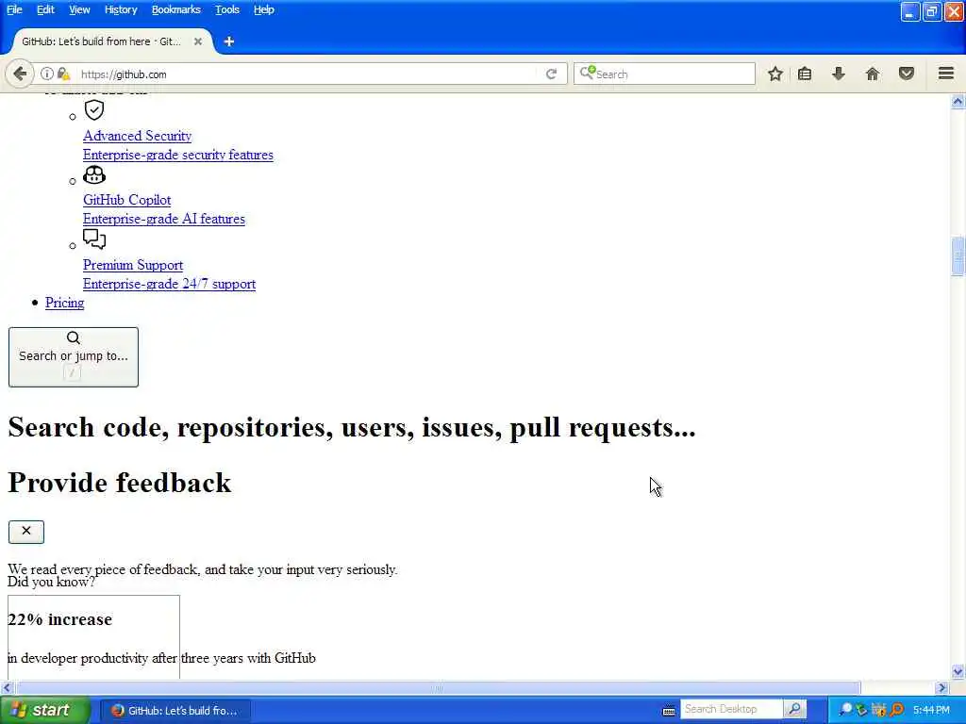The height and width of the screenshot is (724, 966).
Task: Open the Downloads arrow icon
Action: [x=839, y=74]
